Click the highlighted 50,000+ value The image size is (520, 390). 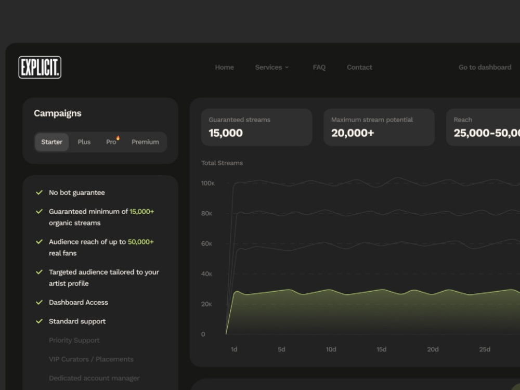[140, 242]
